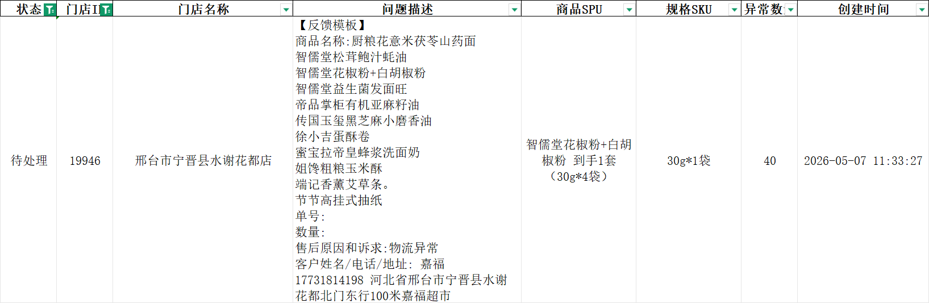The image size is (929, 303).
Task: Select the abnormal count cell 40
Action: click(x=769, y=160)
